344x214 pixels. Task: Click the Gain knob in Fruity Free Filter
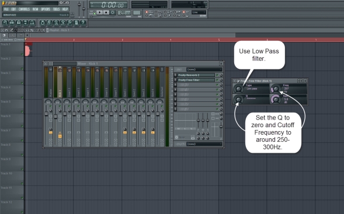click(276, 100)
